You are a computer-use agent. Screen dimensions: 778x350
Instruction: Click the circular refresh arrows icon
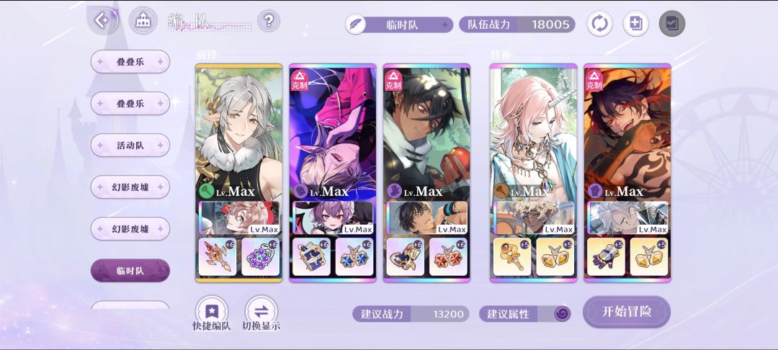click(x=599, y=24)
